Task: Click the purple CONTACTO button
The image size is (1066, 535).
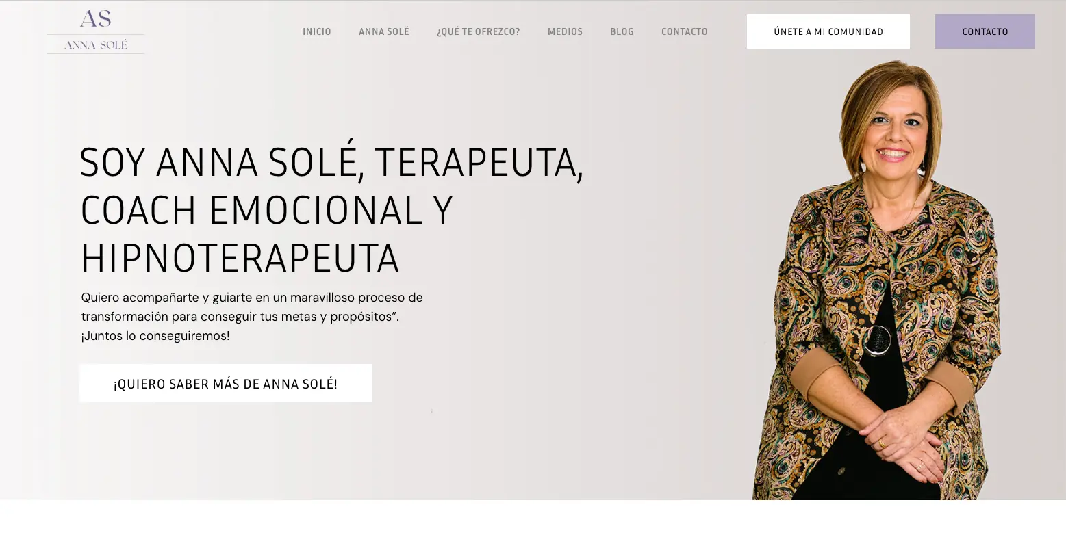Action: tap(985, 31)
